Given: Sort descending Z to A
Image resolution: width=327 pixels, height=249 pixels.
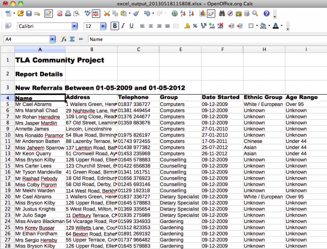Looking at the screenshot, I should (x=191, y=14).
